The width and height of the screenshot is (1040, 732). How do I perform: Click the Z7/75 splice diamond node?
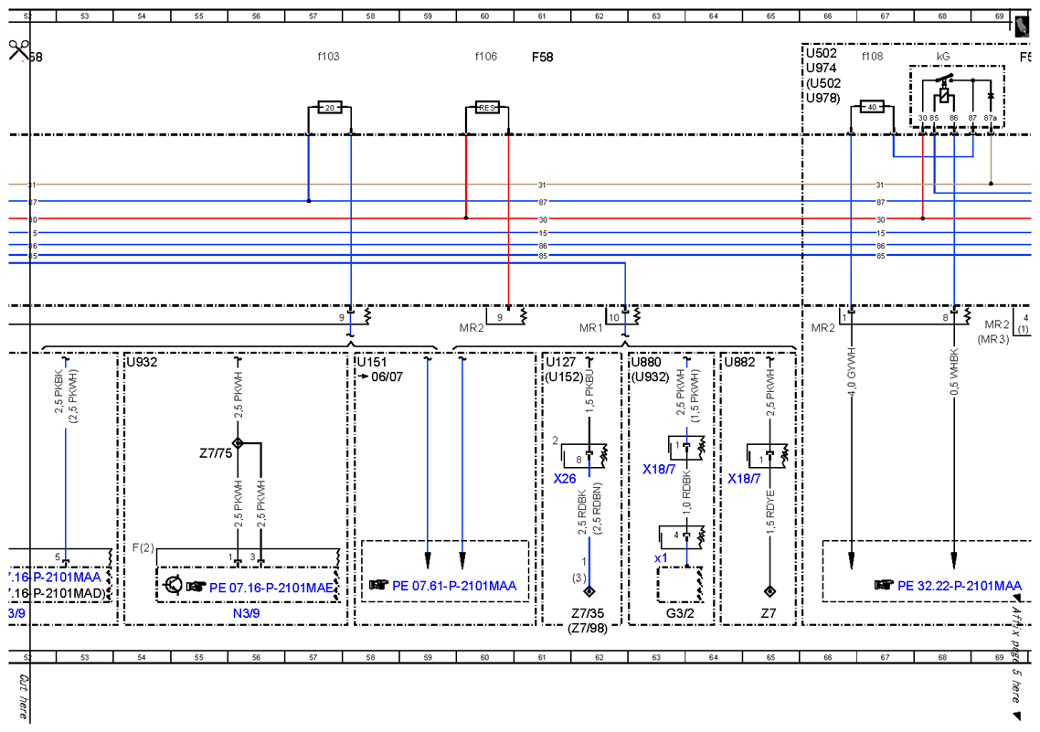pos(238,443)
